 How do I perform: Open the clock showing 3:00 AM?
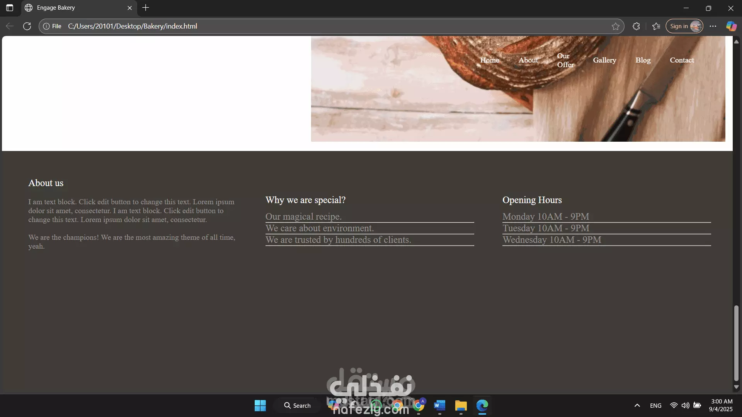pos(721,405)
